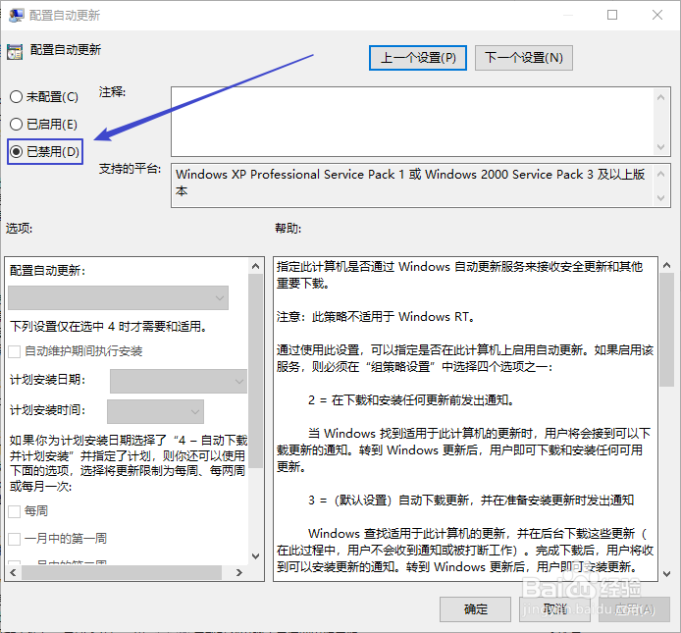Viewport: 681px width, 633px height.
Task: Open the 计划安装日期 dropdown
Action: [x=179, y=382]
